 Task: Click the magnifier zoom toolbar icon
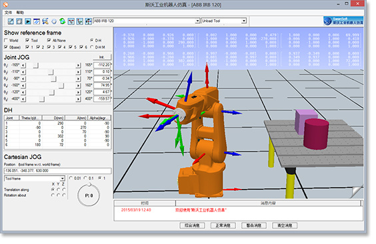click(45, 21)
